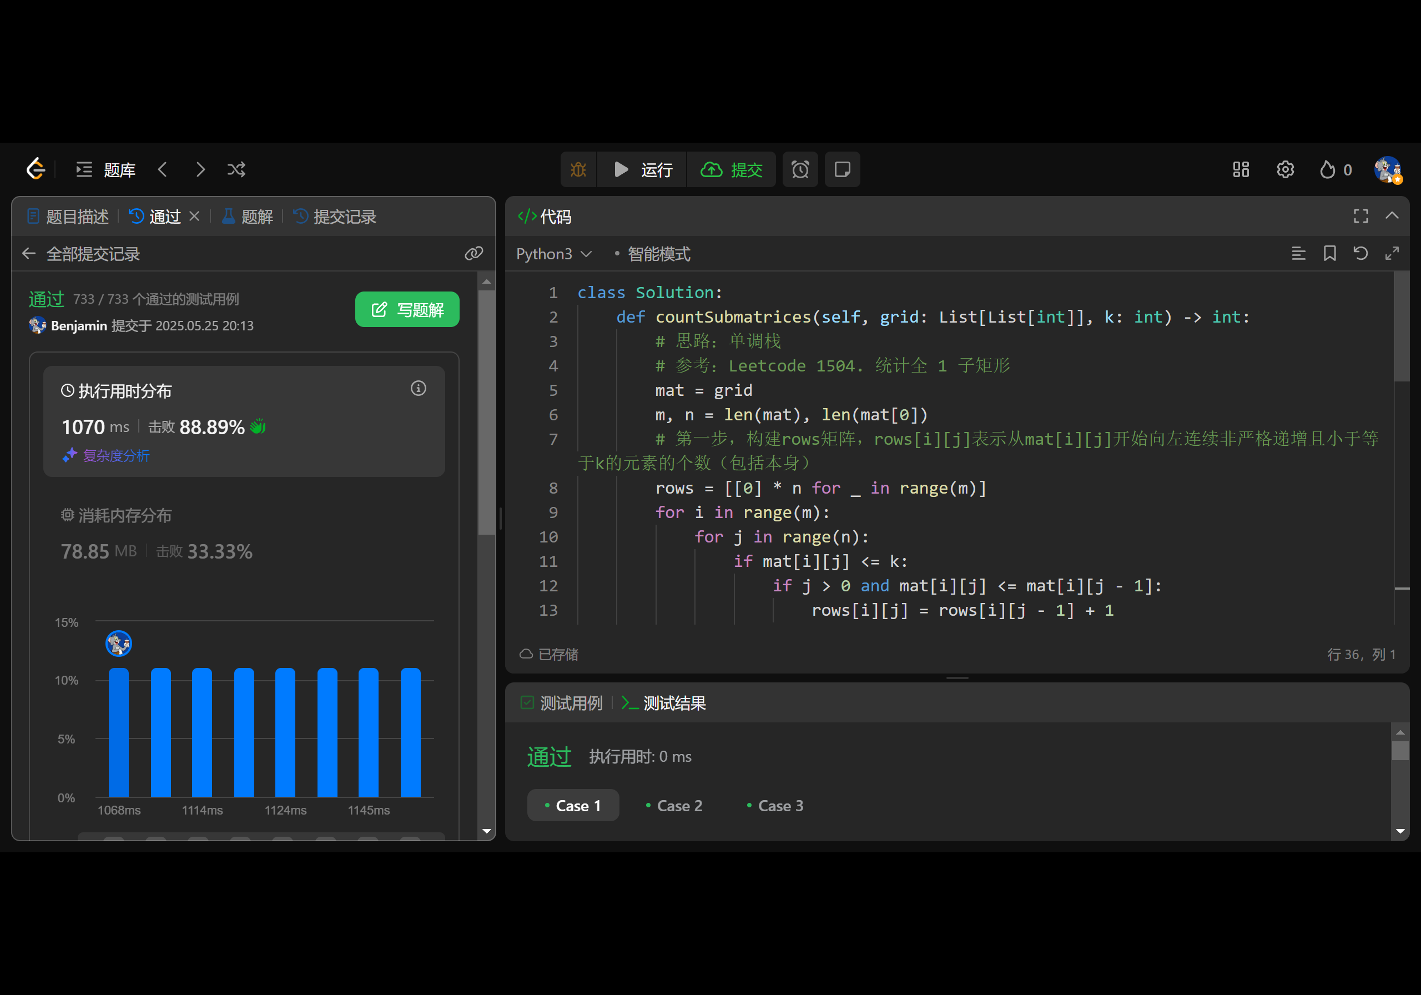Open the Python3 language dropdown

point(553,254)
